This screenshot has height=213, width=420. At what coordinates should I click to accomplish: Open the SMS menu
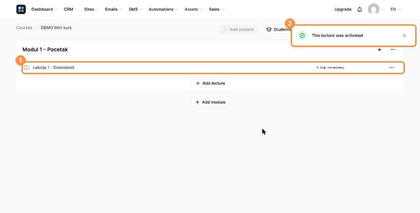(136, 9)
